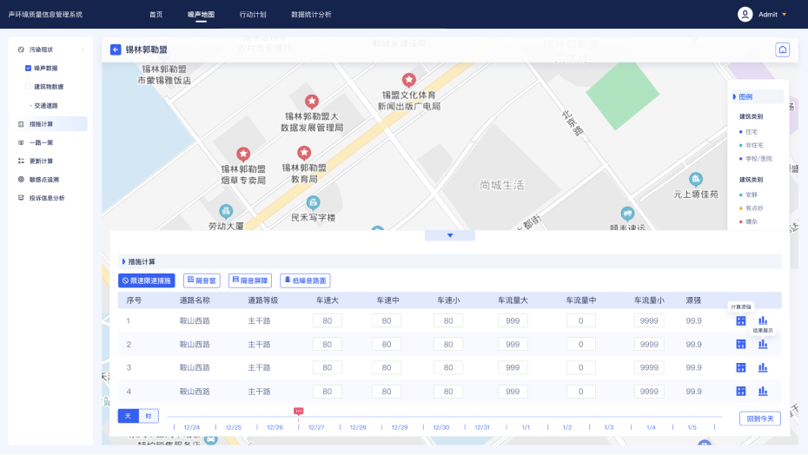Screen dimensions: 808x455
Task: Click the home icon at map top right
Action: (x=782, y=49)
